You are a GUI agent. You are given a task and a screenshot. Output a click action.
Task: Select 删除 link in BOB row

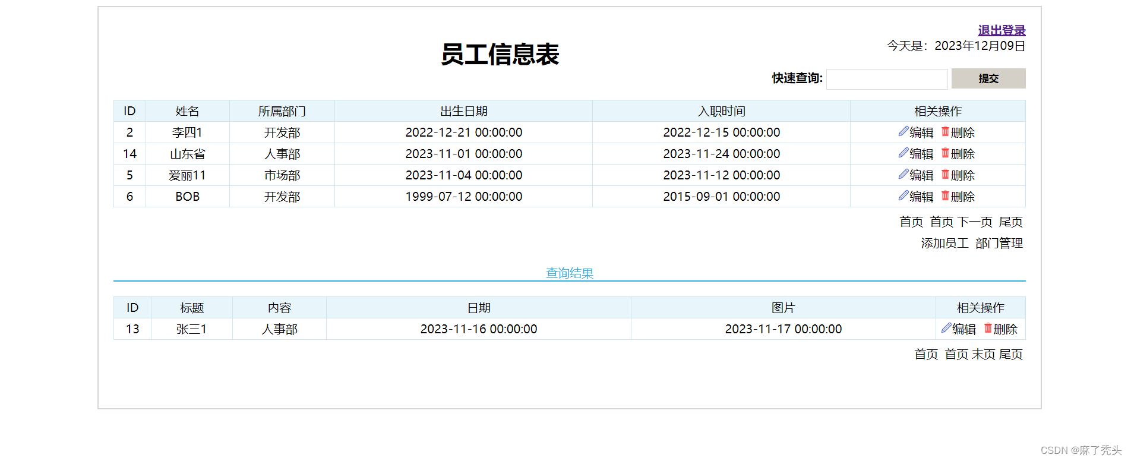pyautogui.click(x=963, y=197)
